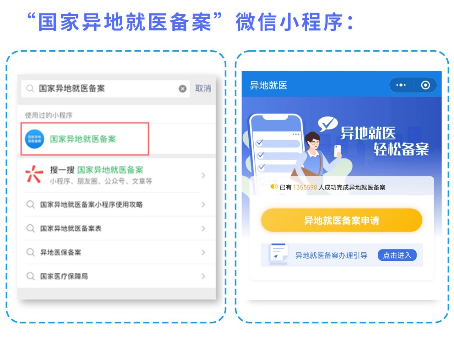Screen dimensions: 454x337
Task: Tap the 异地就医备案申请 yellow button
Action: pos(342,220)
